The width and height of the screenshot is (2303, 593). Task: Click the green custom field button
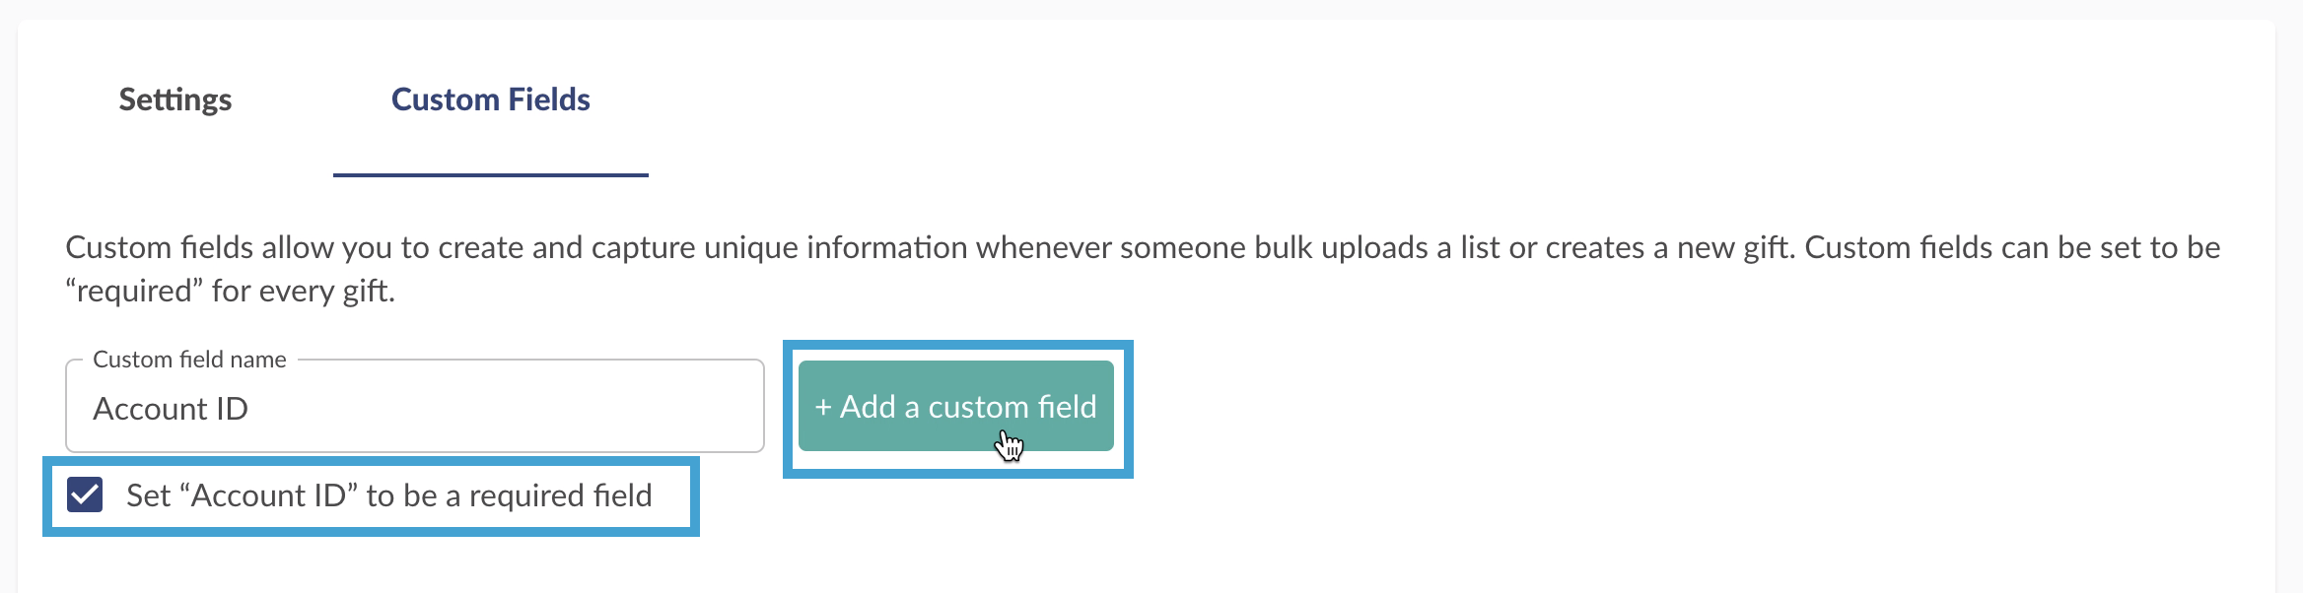[x=956, y=406]
